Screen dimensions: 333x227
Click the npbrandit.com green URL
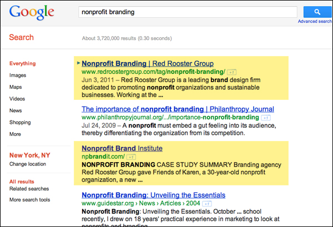[x=103, y=157]
